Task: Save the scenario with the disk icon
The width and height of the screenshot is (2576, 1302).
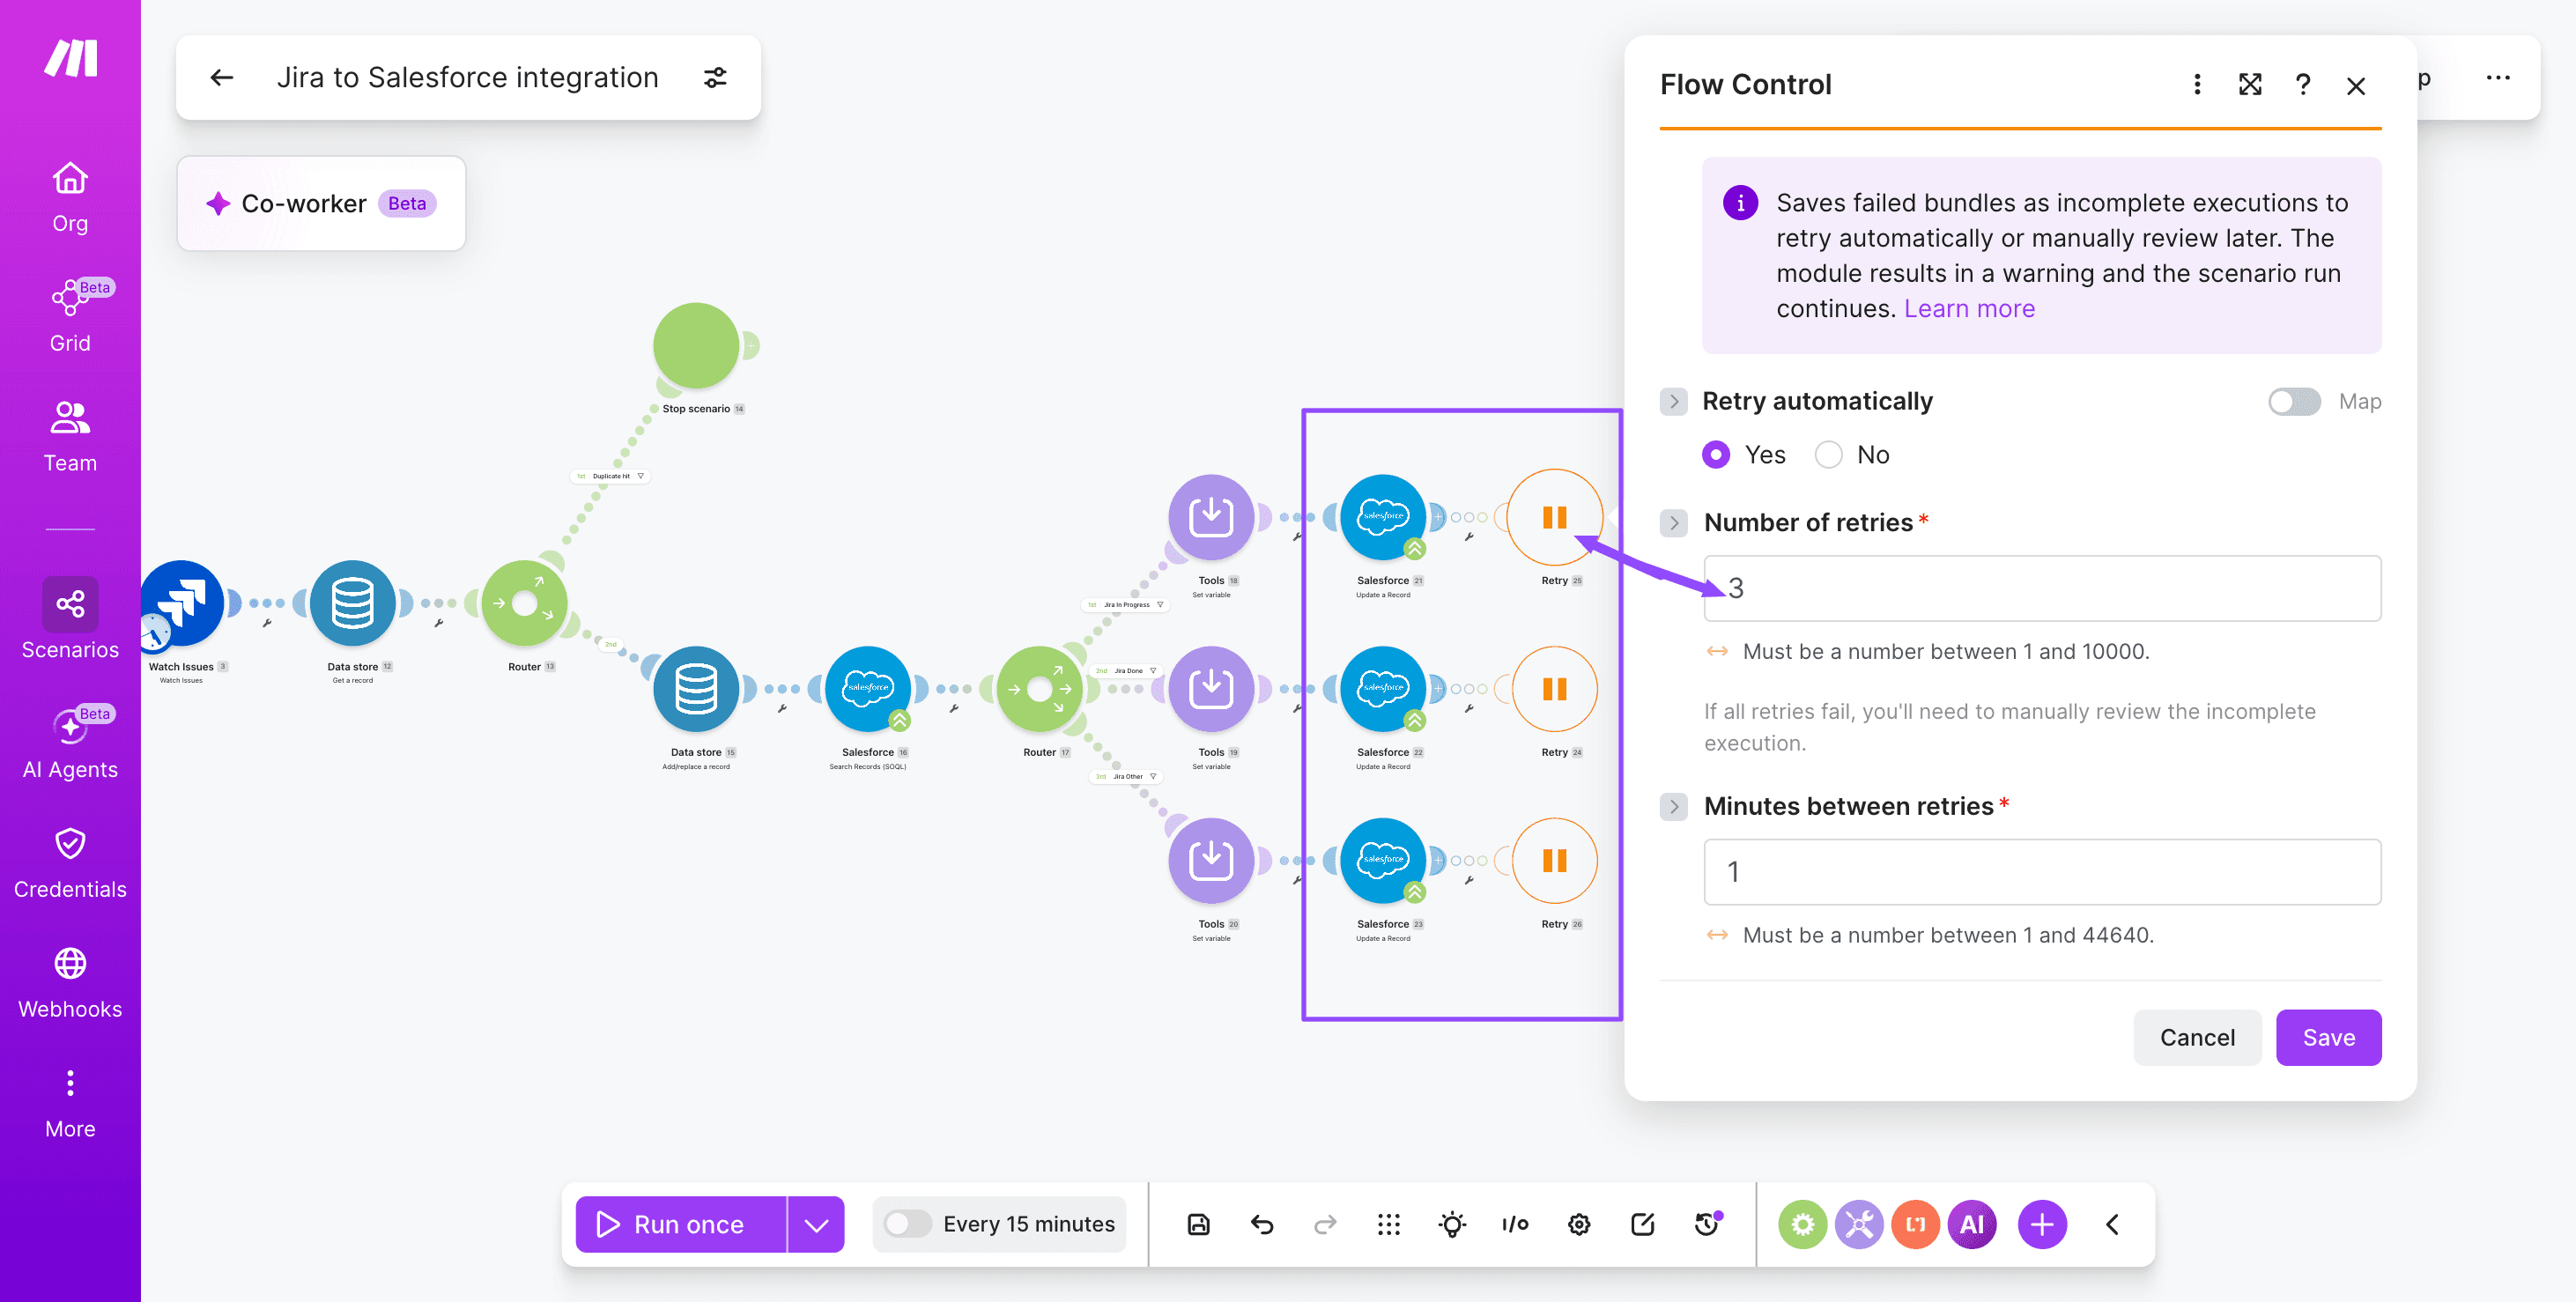Action: [1198, 1225]
